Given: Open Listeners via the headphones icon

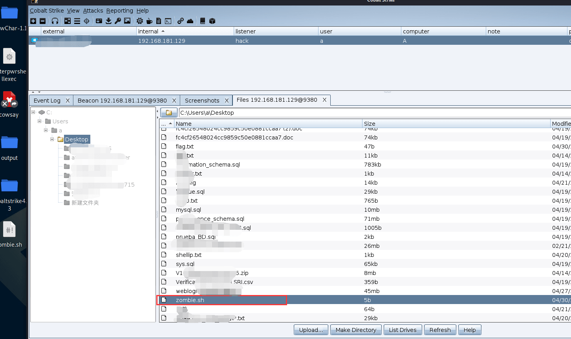Looking at the screenshot, I should [55, 21].
